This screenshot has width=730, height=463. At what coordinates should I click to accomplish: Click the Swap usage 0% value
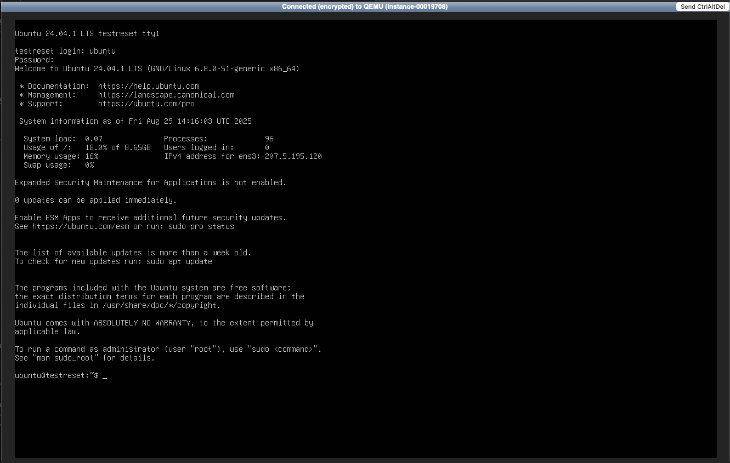point(89,165)
